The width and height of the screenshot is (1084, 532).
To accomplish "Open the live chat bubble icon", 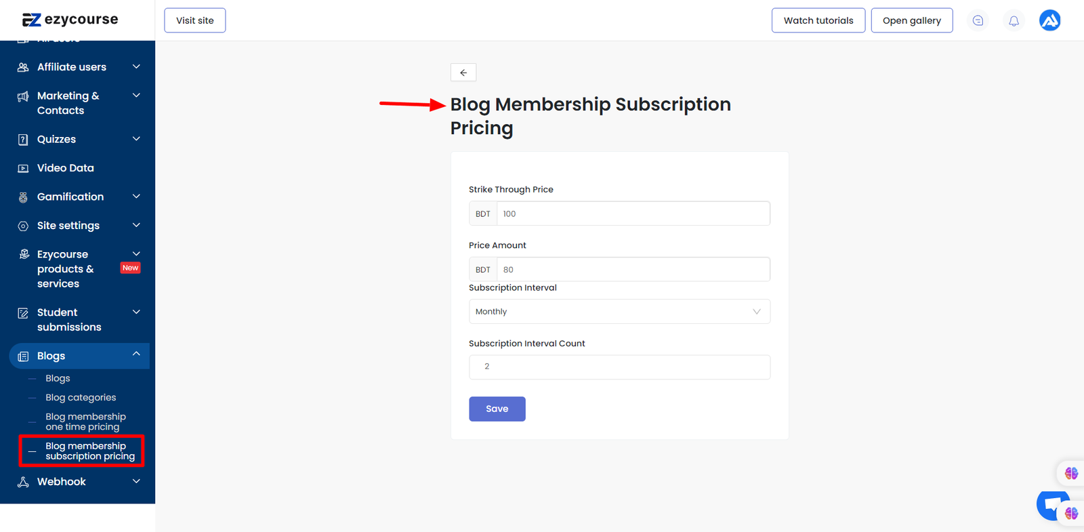I will click(x=1051, y=504).
